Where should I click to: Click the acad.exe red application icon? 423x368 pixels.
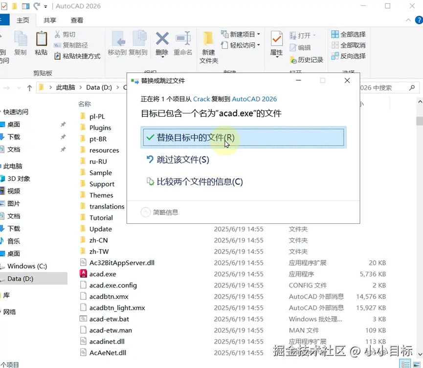tap(83, 274)
